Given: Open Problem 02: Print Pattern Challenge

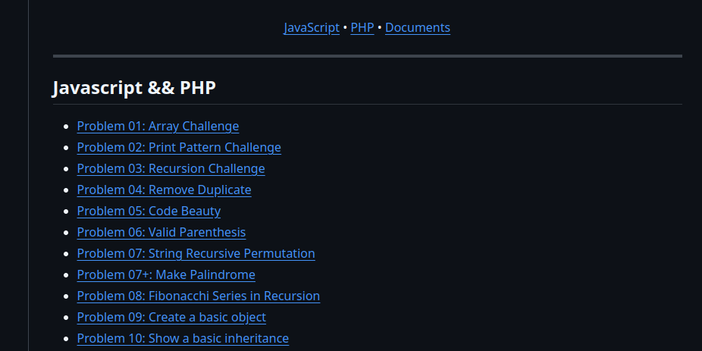Looking at the screenshot, I should click(x=179, y=147).
